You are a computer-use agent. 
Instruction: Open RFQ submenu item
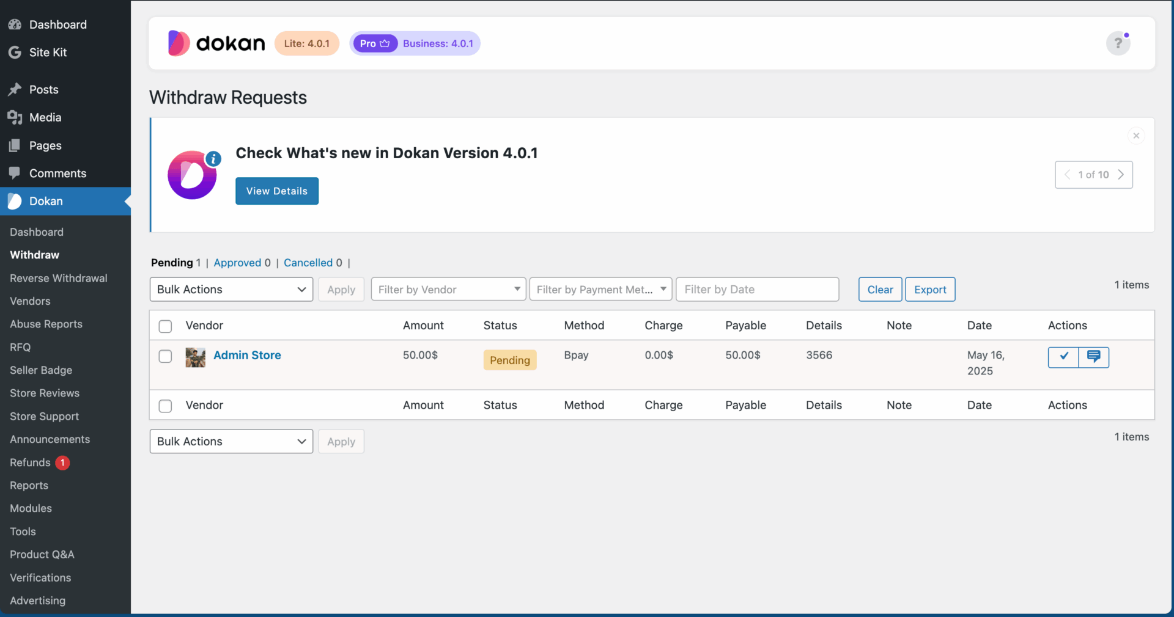pyautogui.click(x=20, y=347)
